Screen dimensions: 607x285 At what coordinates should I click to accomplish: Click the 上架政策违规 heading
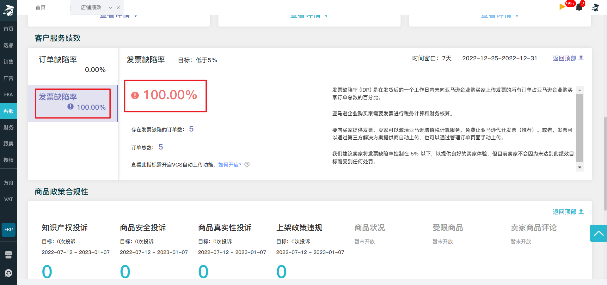coord(299,228)
